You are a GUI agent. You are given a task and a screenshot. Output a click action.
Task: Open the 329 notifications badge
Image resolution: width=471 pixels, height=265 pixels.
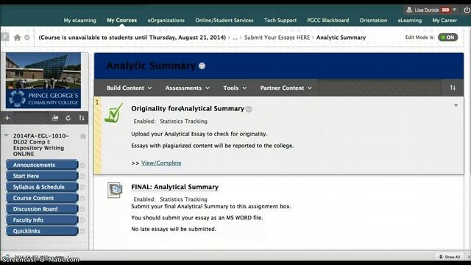(x=445, y=10)
